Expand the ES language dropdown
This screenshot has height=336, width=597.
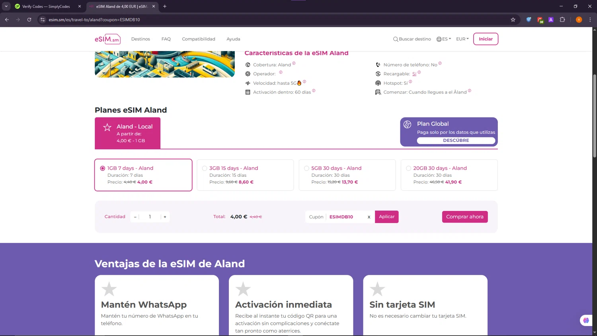tap(443, 39)
